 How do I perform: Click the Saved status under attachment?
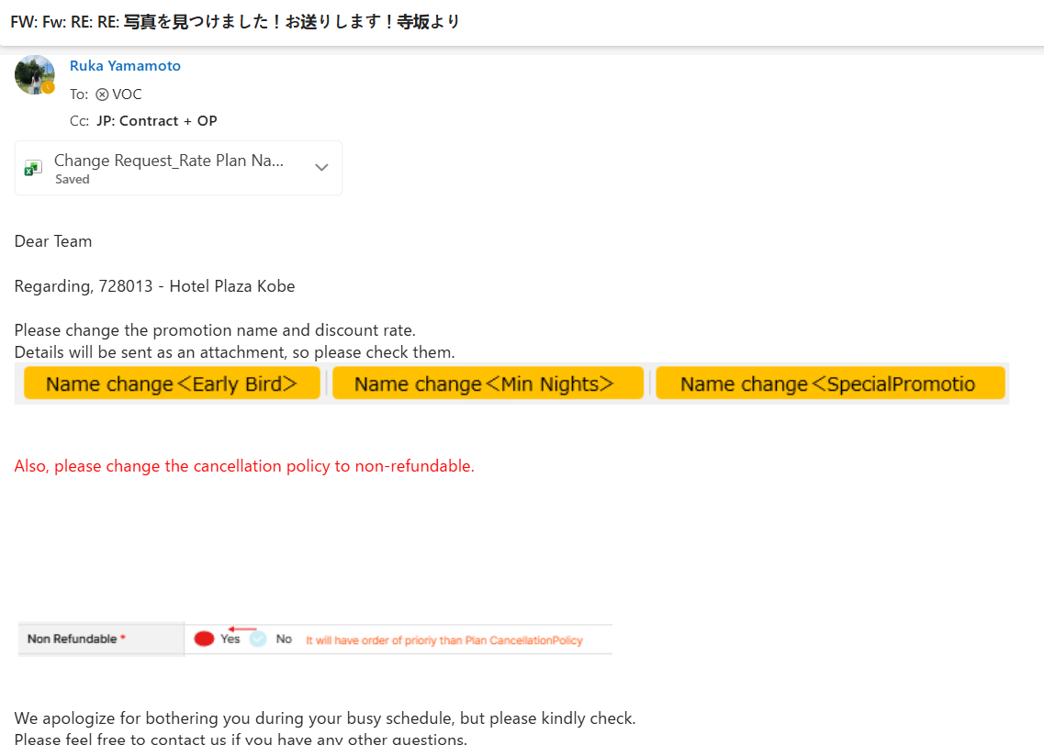pos(72,180)
